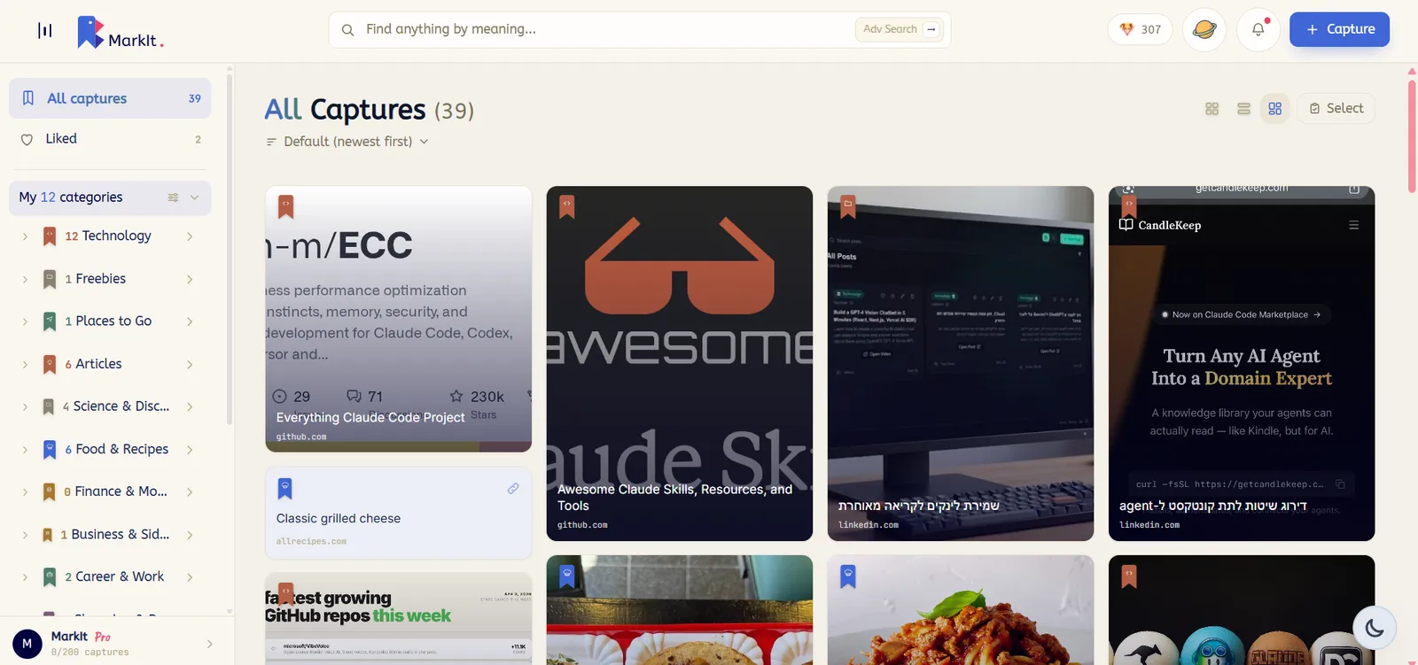Open the Science & Disc... right chevron
Image resolution: width=1418 pixels, height=665 pixels.
click(190, 406)
